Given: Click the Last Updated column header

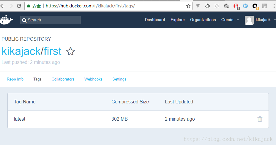Looking at the screenshot, I should tap(179, 102).
